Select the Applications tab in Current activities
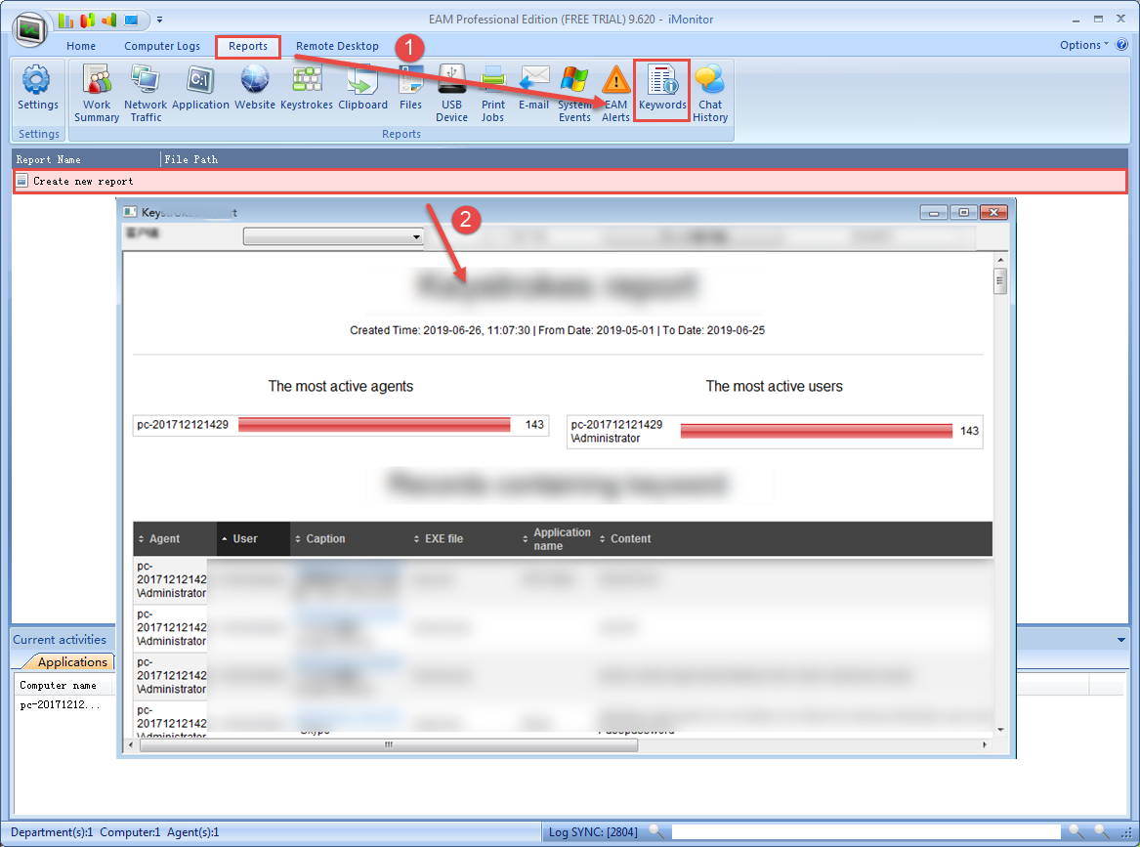The image size is (1140, 847). click(x=72, y=662)
